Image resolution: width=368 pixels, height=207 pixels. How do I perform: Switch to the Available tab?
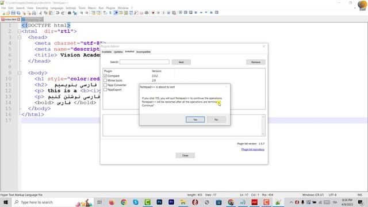pos(106,52)
